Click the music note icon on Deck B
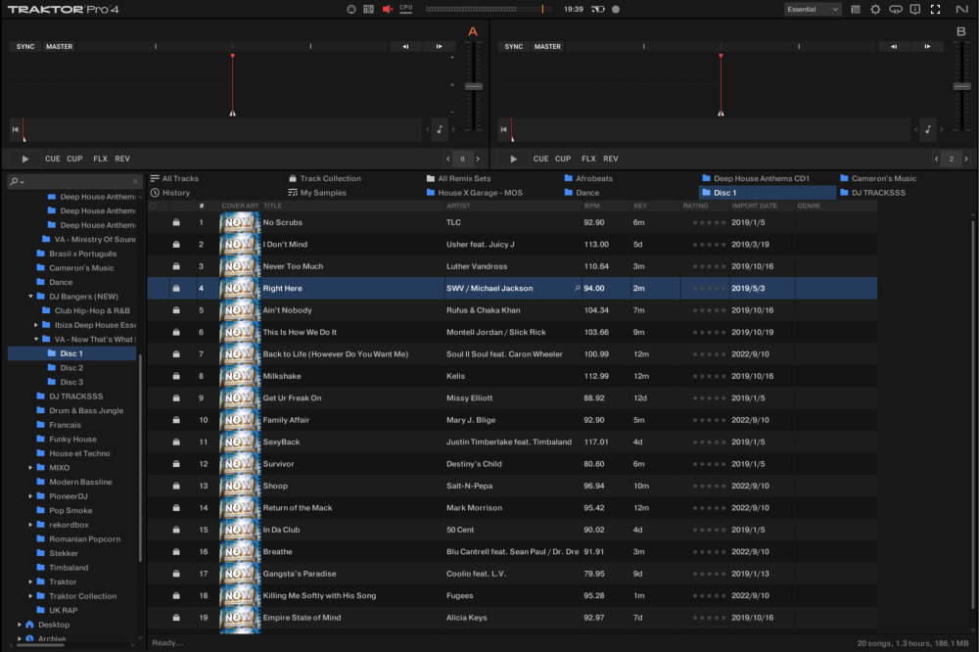This screenshot has height=652, width=979. tap(928, 129)
